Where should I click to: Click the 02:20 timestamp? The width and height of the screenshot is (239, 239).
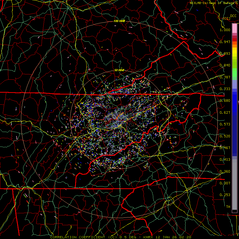(x=185, y=237)
